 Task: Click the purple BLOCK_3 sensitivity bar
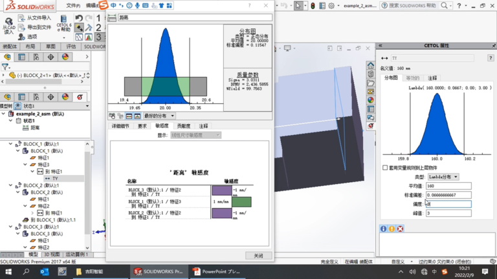coord(222,191)
